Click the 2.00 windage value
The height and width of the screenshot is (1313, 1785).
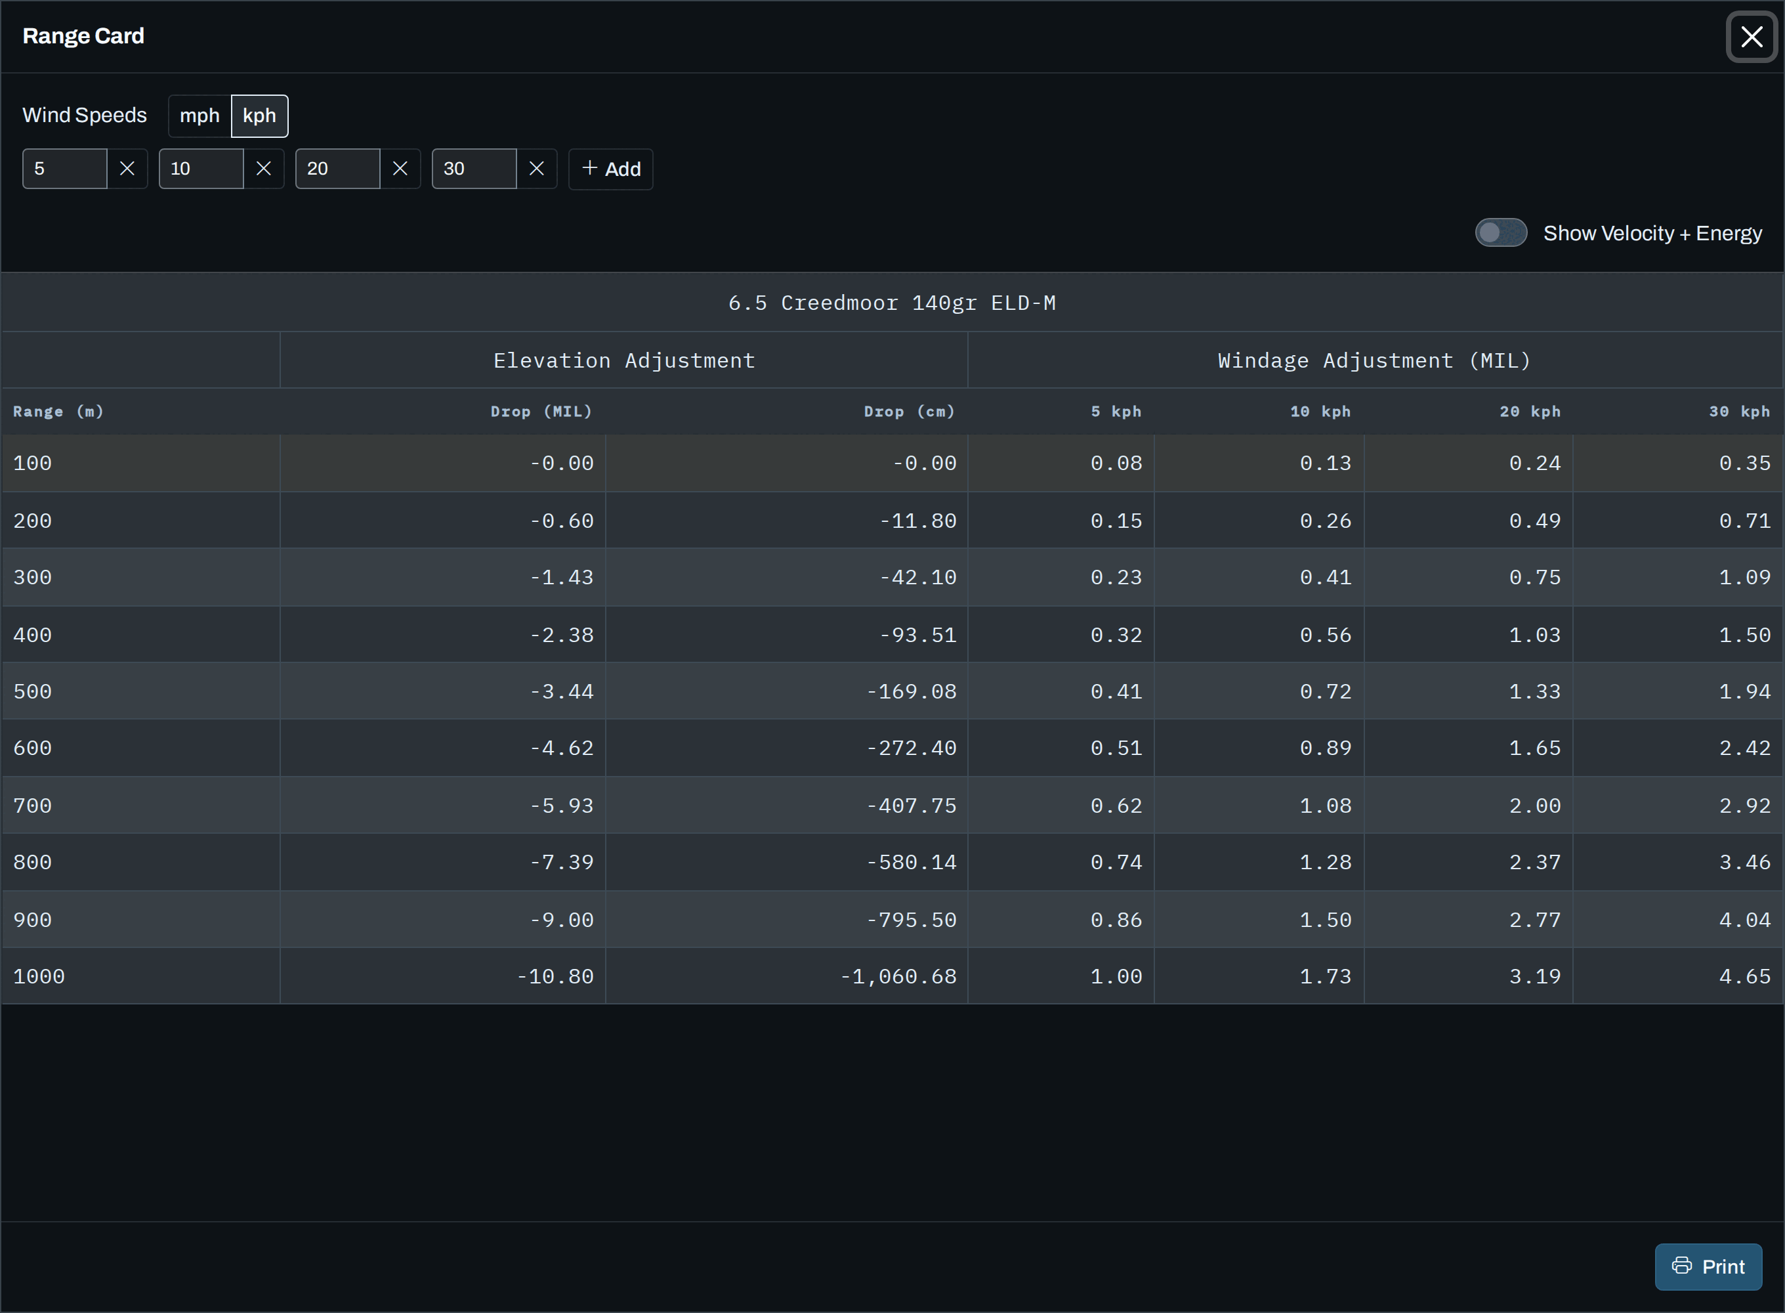pos(1535,805)
